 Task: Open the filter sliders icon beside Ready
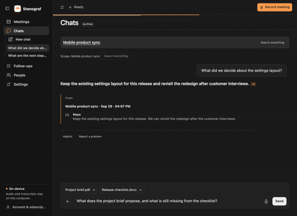coord(62,7)
